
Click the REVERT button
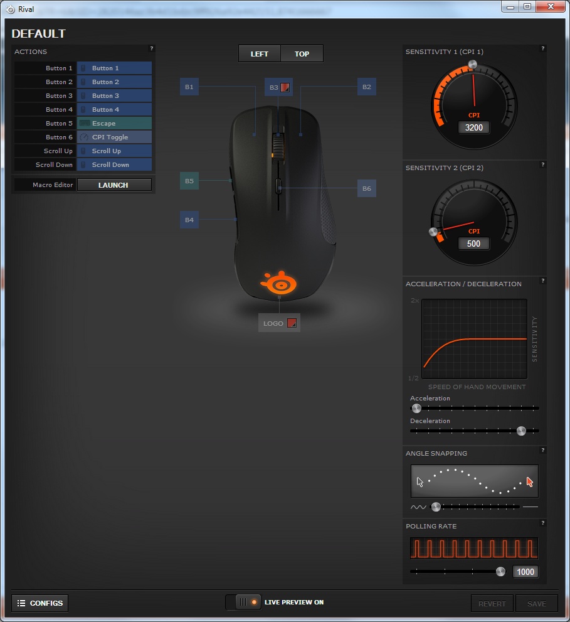(492, 603)
